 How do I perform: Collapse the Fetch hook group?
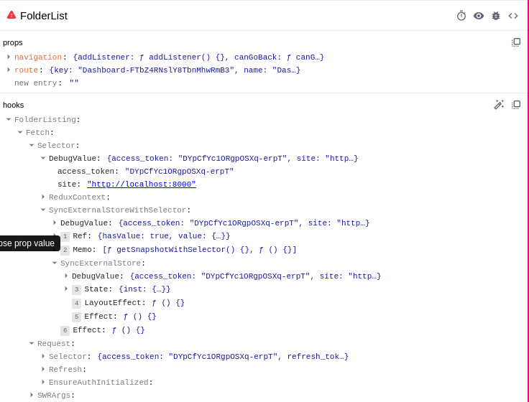click(20, 132)
